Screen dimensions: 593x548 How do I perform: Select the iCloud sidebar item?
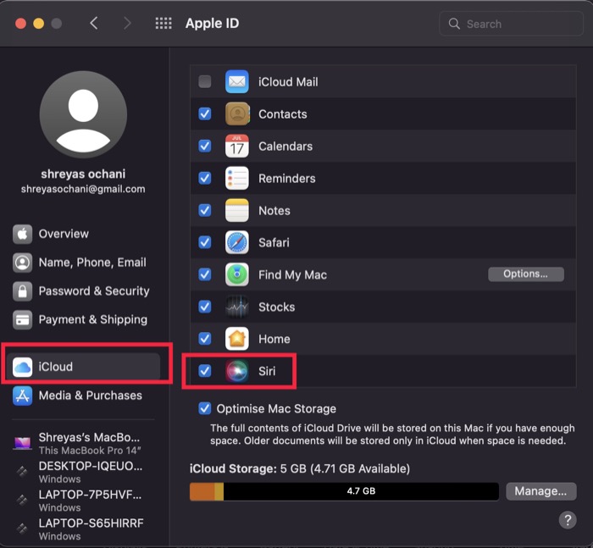pyautogui.click(x=84, y=367)
